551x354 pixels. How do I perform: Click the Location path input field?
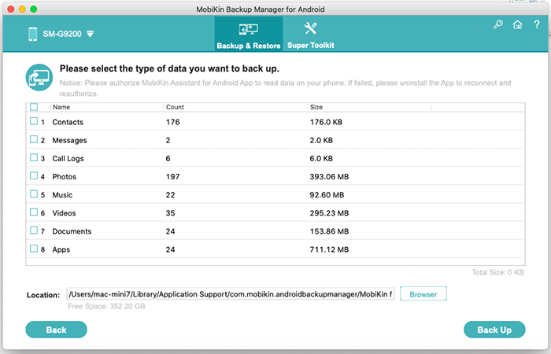(x=231, y=294)
